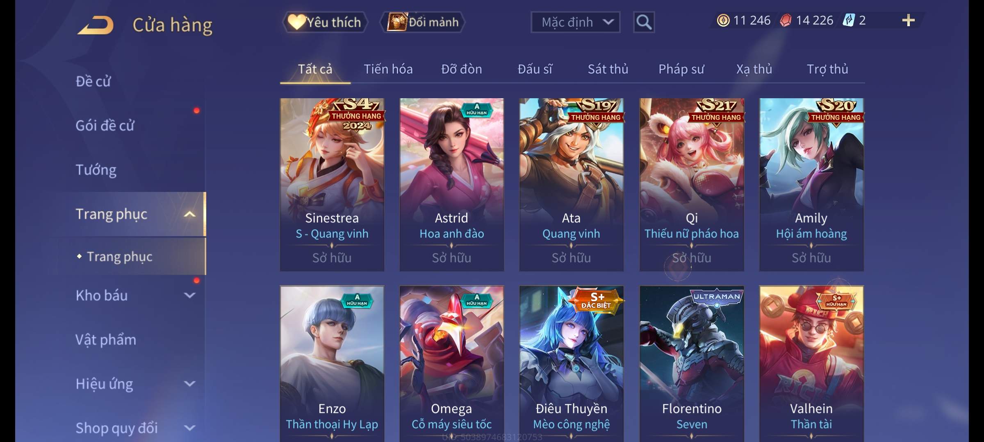Tap the golden back arrow icon

(95, 25)
